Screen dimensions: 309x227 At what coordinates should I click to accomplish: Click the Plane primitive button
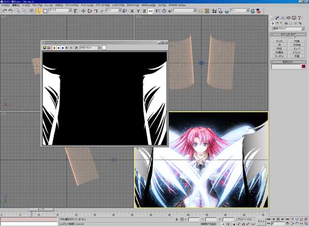tap(297, 56)
